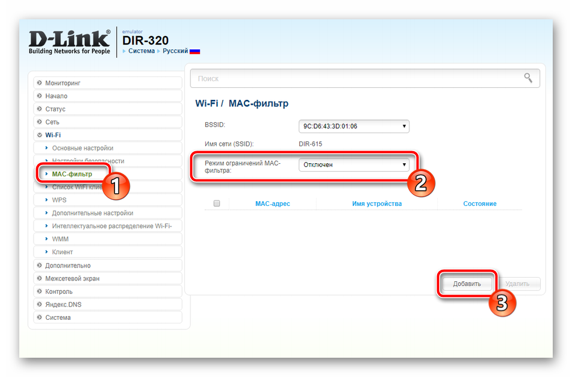
Task: Expand the Система sidebar section
Action: tap(108, 317)
